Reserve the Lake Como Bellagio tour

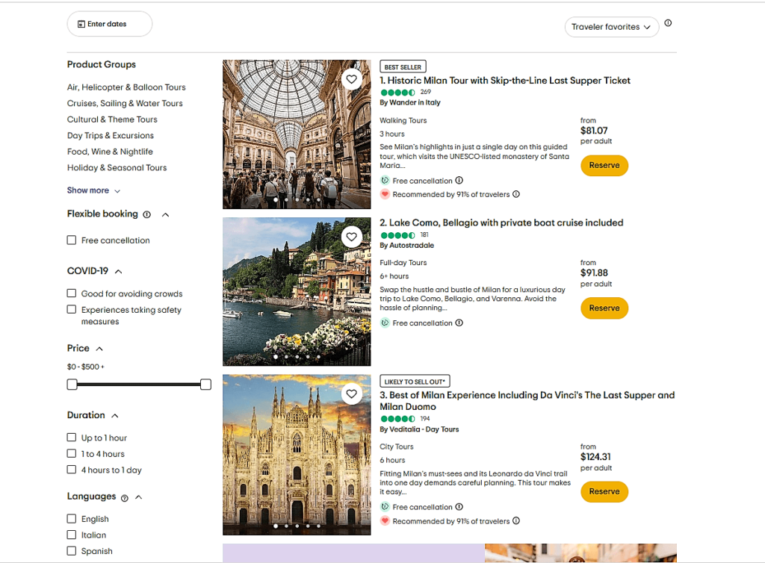pos(604,308)
